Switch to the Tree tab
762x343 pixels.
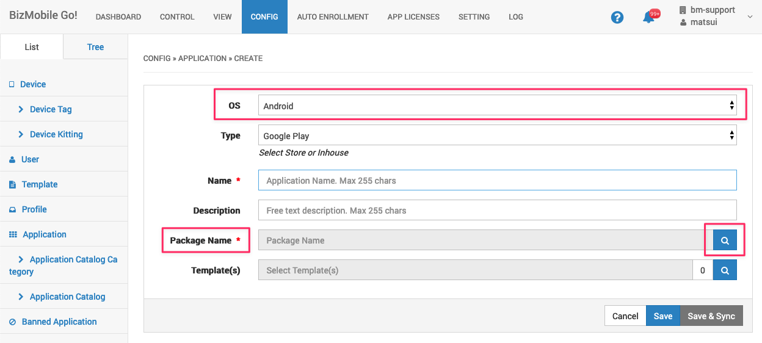point(95,47)
